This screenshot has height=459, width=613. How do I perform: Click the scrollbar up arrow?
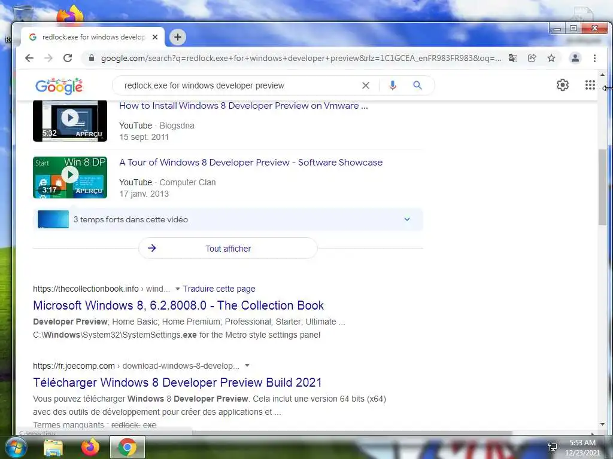pyautogui.click(x=602, y=75)
